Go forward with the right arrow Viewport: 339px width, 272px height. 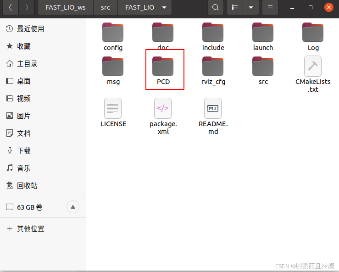point(27,7)
